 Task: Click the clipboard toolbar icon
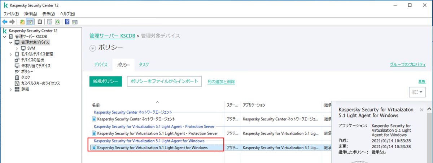tap(39, 22)
